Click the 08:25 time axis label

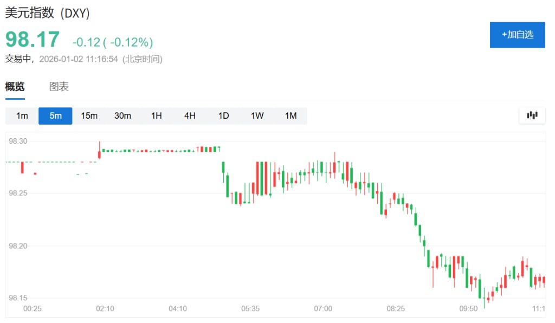pos(396,308)
